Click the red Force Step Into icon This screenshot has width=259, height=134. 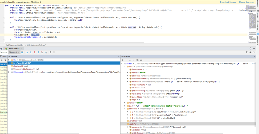[35, 52]
